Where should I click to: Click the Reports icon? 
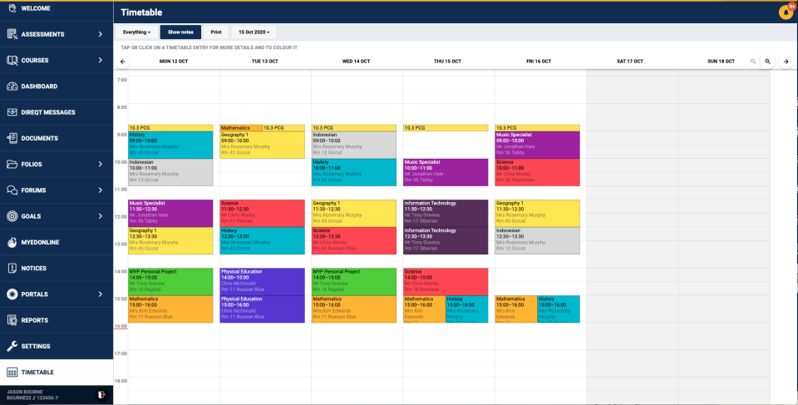12,320
